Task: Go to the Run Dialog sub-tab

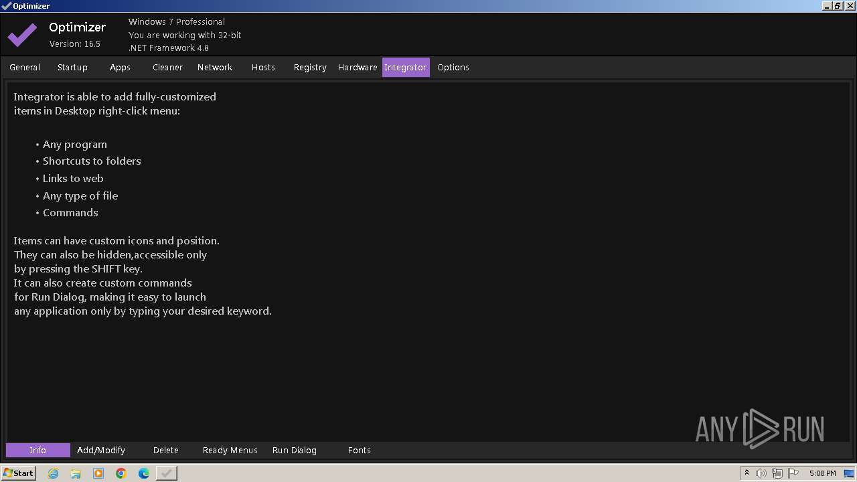Action: tap(295, 450)
